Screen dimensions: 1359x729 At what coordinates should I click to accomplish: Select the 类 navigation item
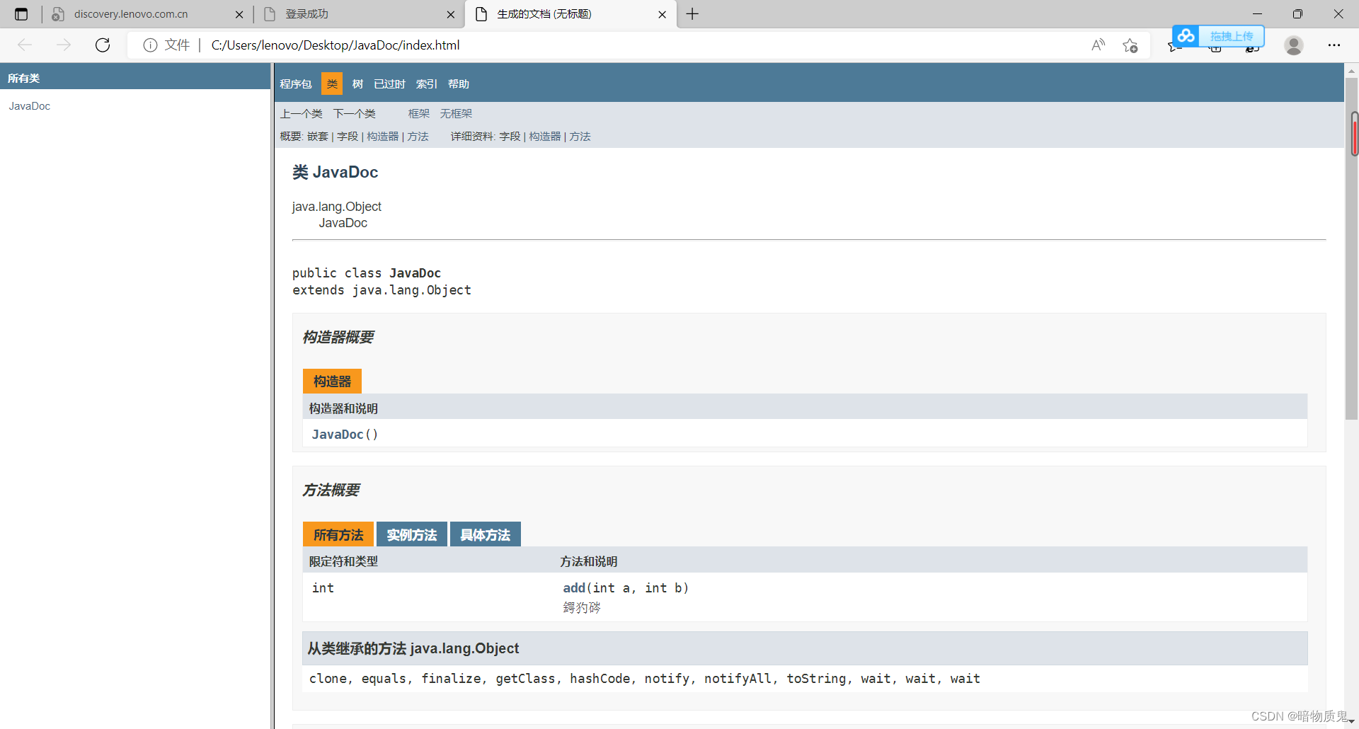[x=332, y=84]
